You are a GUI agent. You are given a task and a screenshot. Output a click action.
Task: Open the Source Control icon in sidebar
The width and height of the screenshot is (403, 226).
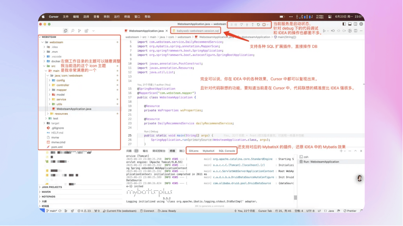coord(79,31)
